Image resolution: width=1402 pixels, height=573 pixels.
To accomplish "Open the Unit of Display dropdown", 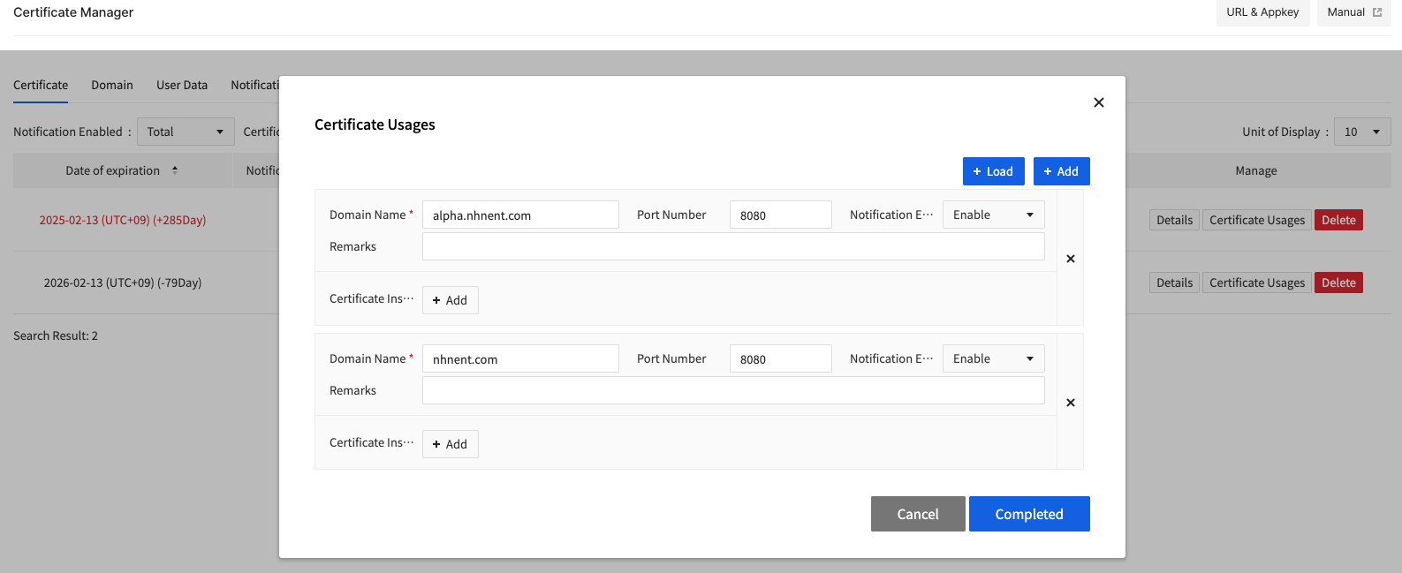I will 1361,132.
